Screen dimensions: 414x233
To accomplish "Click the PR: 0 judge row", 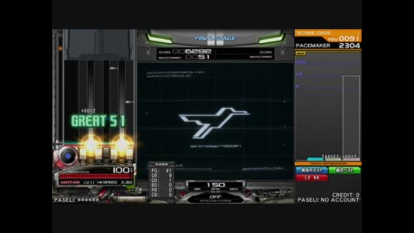I will click(x=161, y=190).
